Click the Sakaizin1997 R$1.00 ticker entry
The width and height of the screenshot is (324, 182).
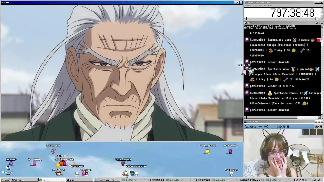(x=258, y=180)
